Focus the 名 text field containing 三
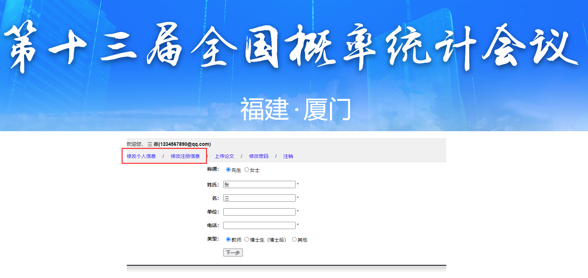The width and height of the screenshot is (588, 278). point(259,198)
